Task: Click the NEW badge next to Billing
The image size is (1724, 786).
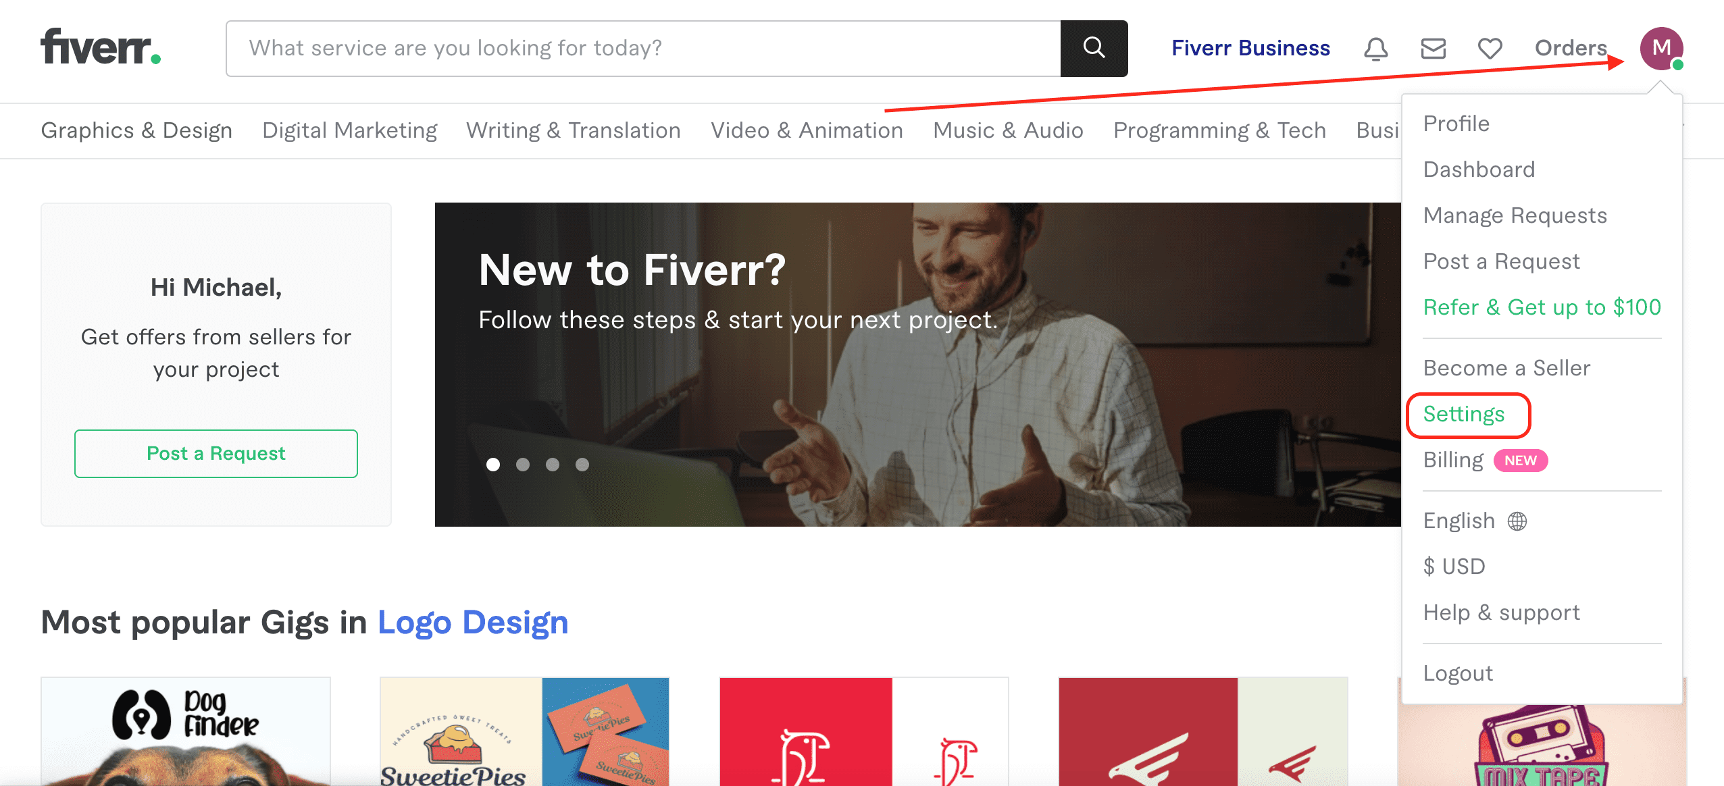Action: click(1520, 461)
